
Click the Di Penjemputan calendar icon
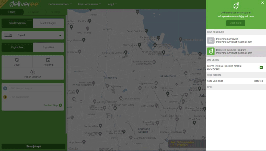pos(173,144)
